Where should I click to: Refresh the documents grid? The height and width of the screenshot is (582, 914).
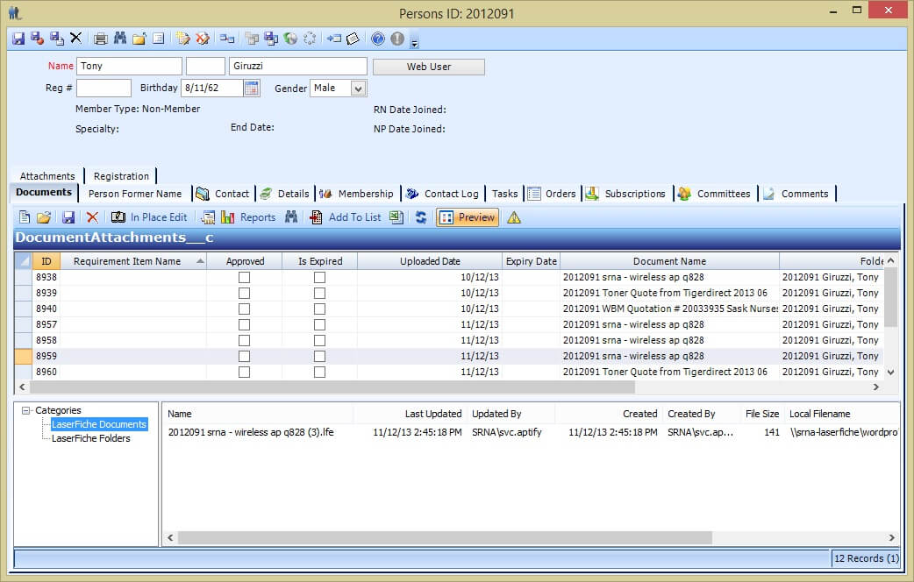tap(421, 217)
